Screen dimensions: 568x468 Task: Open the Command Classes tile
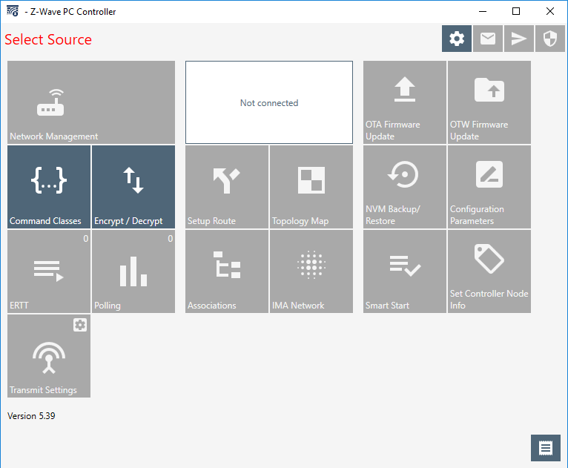pyautogui.click(x=49, y=187)
